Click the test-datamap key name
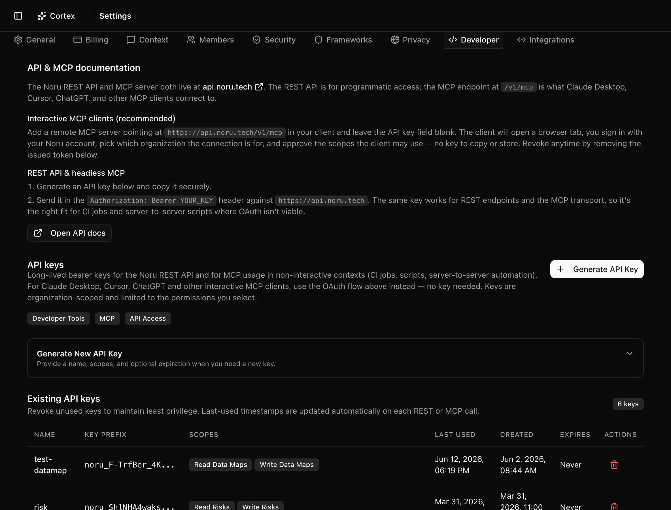 (x=50, y=465)
